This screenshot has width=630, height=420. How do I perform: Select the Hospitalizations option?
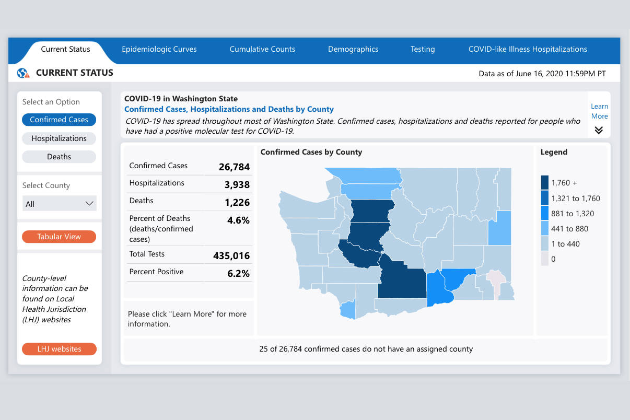(59, 138)
